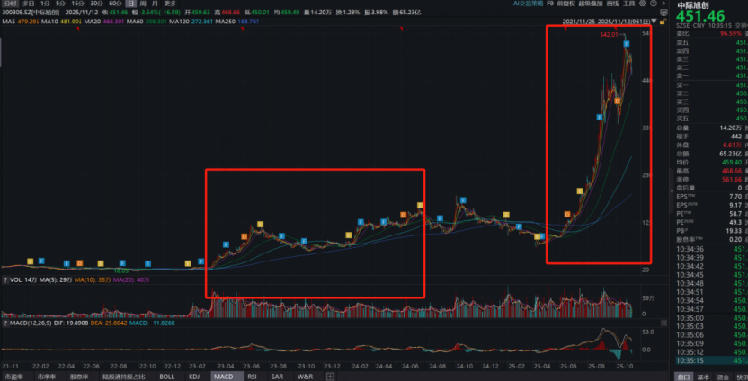Select the 60分 timeframe
The width and height of the screenshot is (748, 381).
(115, 4)
